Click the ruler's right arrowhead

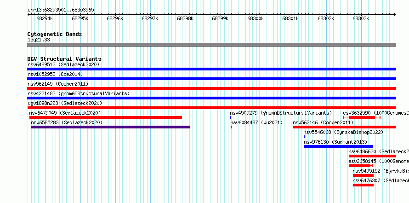395,14
